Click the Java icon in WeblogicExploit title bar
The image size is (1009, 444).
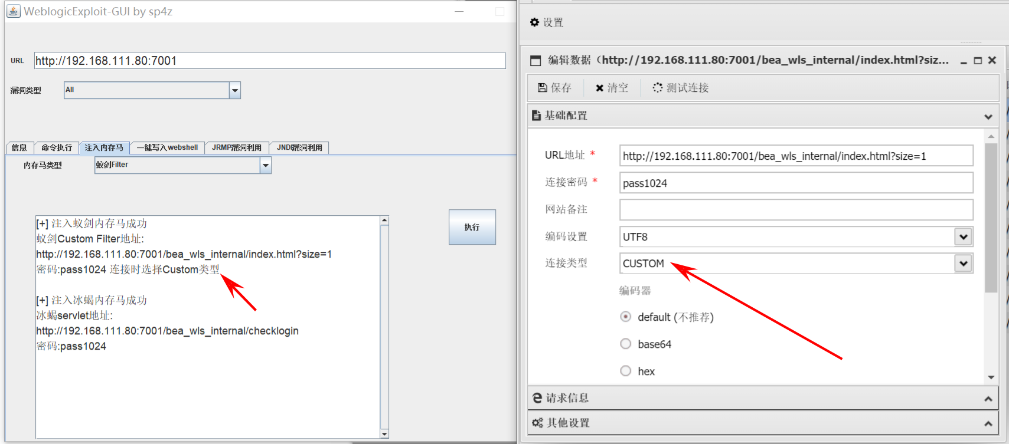(14, 11)
